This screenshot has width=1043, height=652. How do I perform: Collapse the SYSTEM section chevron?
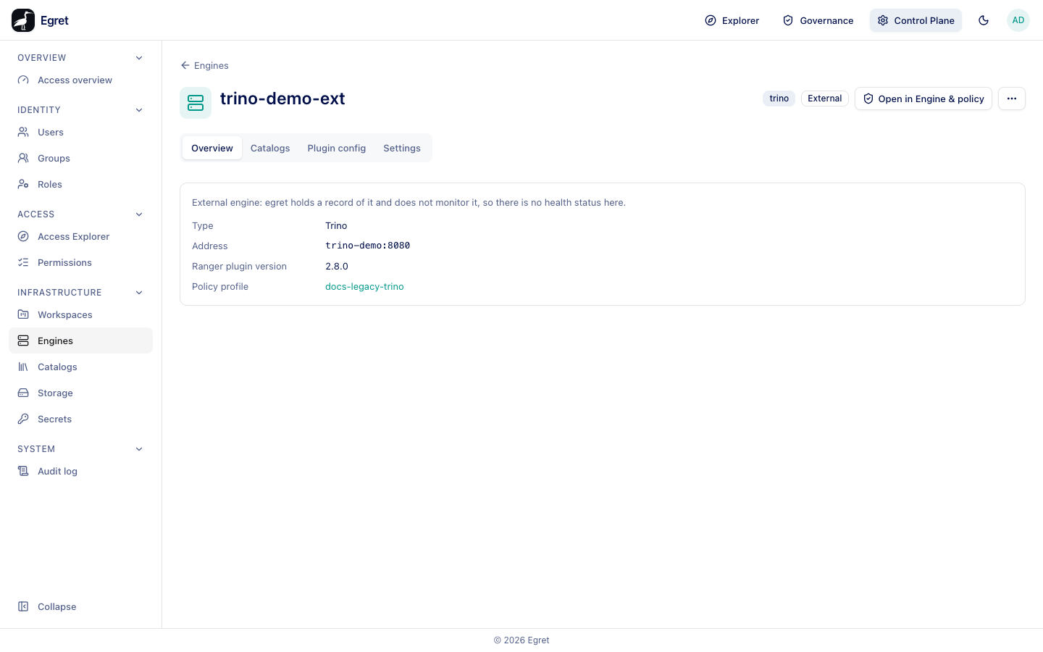coord(139,449)
